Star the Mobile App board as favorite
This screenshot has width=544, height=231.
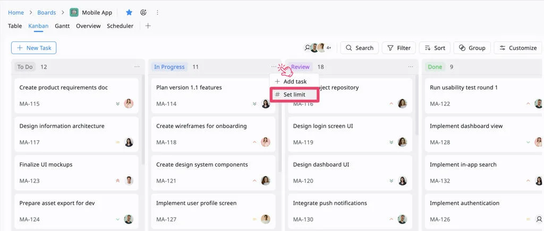click(x=129, y=12)
